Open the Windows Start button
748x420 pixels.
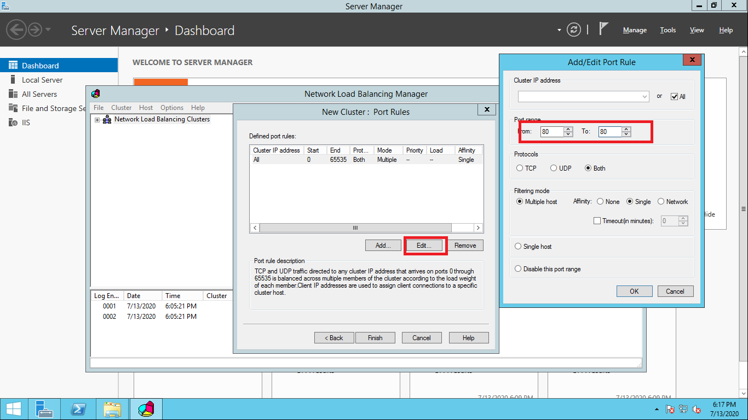[x=14, y=409]
